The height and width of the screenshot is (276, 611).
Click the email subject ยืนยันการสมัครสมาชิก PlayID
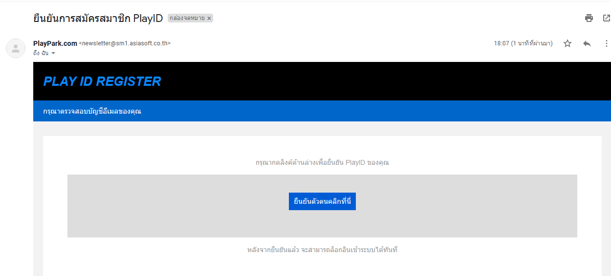coord(98,19)
